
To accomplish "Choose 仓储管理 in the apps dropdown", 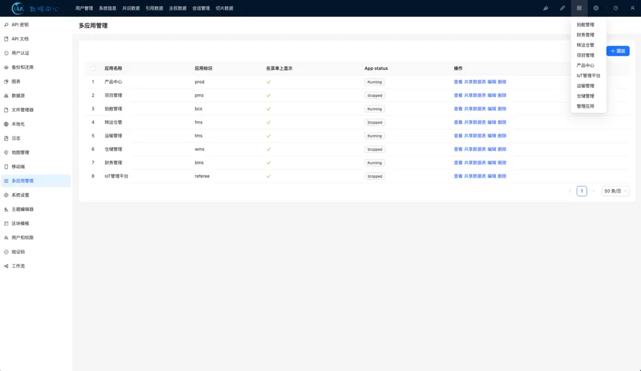I will [x=588, y=96].
